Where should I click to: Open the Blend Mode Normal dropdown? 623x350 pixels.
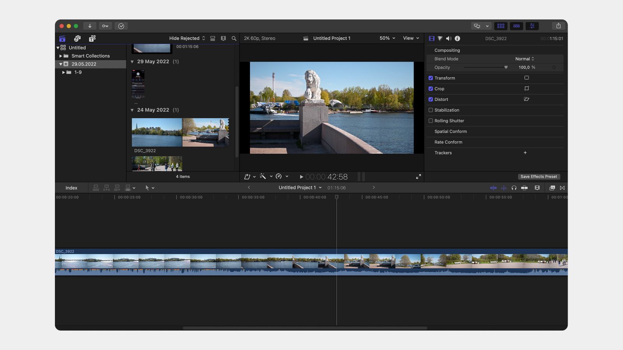(524, 59)
